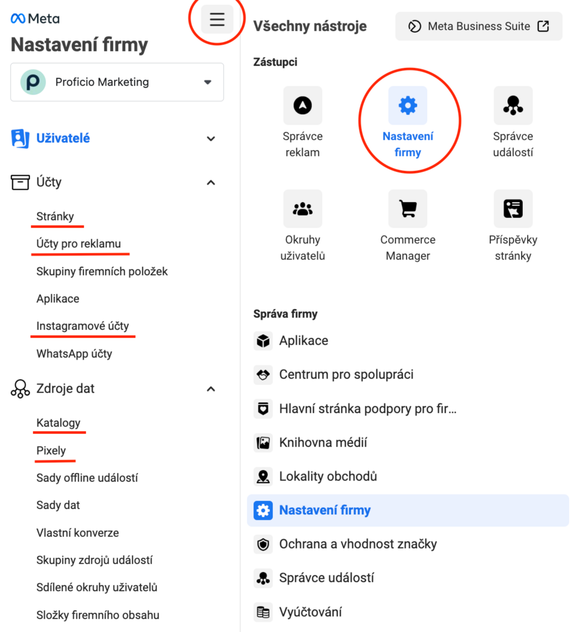The width and height of the screenshot is (571, 632).
Task: Expand the Uživatelé section
Action: coord(113,138)
